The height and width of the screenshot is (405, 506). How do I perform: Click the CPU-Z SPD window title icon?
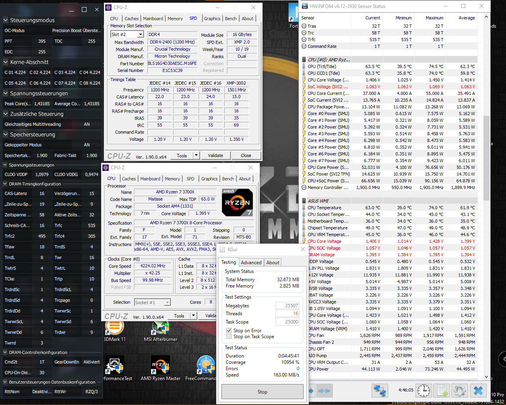(x=108, y=7)
